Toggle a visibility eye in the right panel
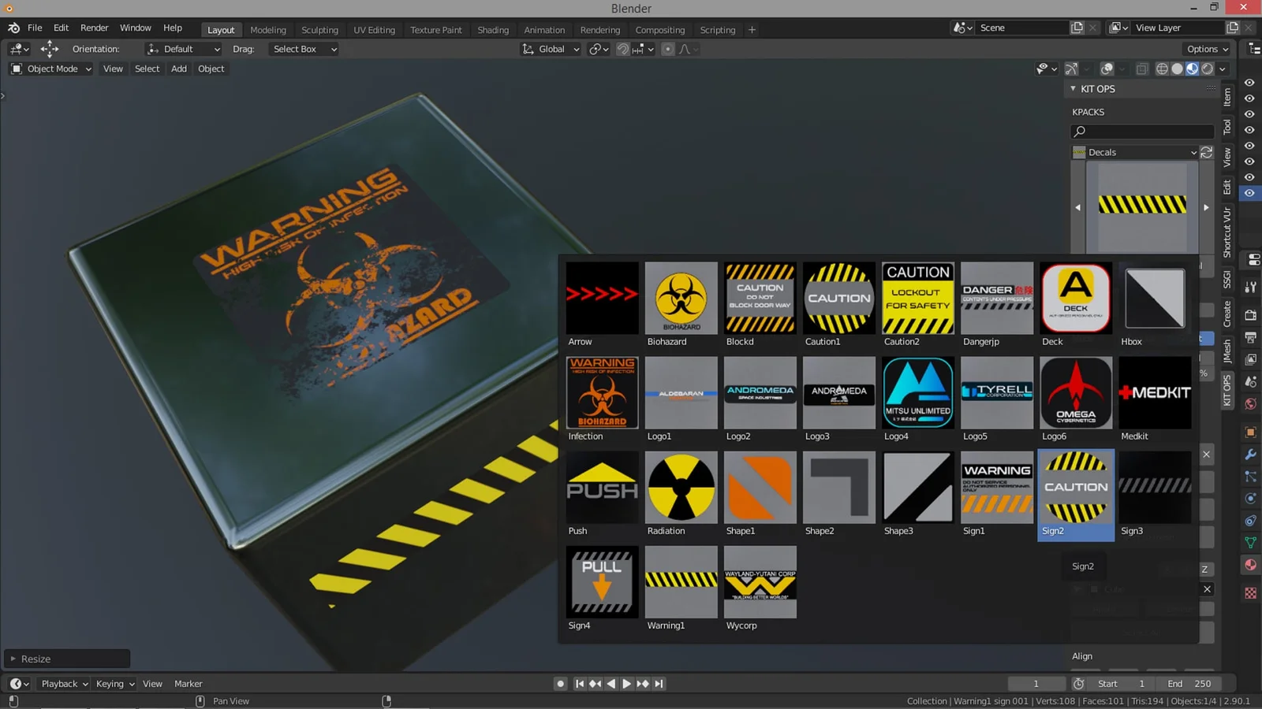Image resolution: width=1262 pixels, height=709 pixels. click(1249, 98)
